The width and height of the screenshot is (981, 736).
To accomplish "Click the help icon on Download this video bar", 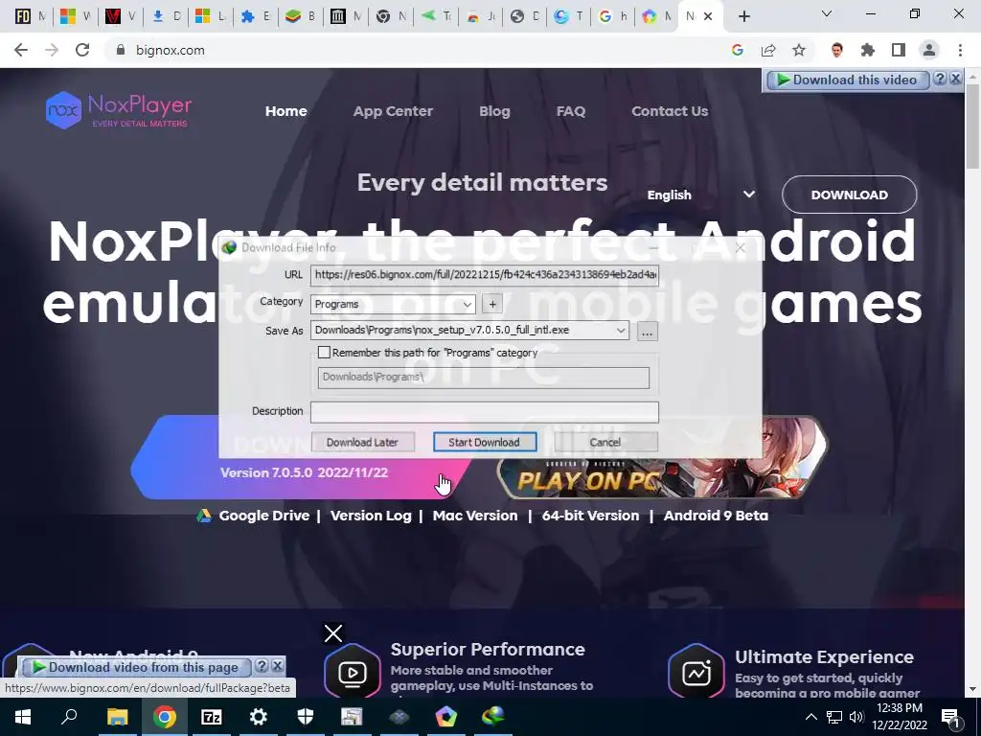I will tap(940, 79).
